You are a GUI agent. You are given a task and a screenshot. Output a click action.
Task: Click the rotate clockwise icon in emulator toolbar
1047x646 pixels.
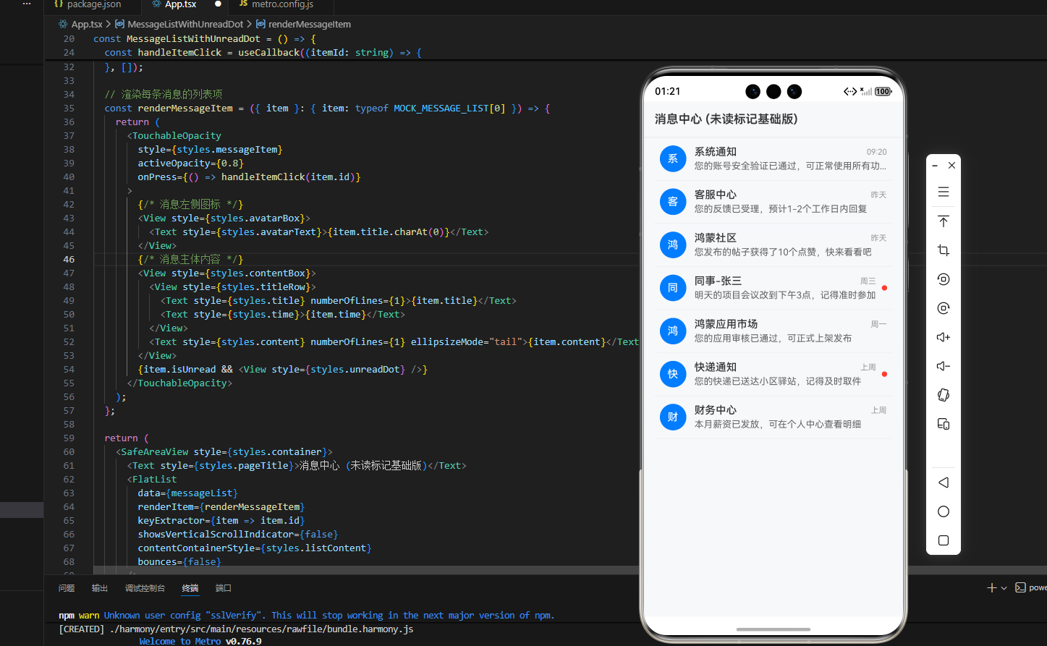click(943, 308)
